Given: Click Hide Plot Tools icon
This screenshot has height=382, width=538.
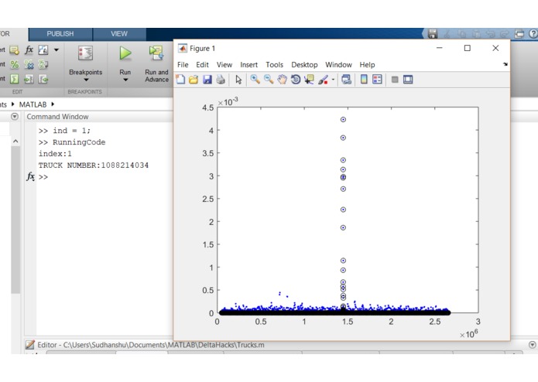Looking at the screenshot, I should [395, 80].
